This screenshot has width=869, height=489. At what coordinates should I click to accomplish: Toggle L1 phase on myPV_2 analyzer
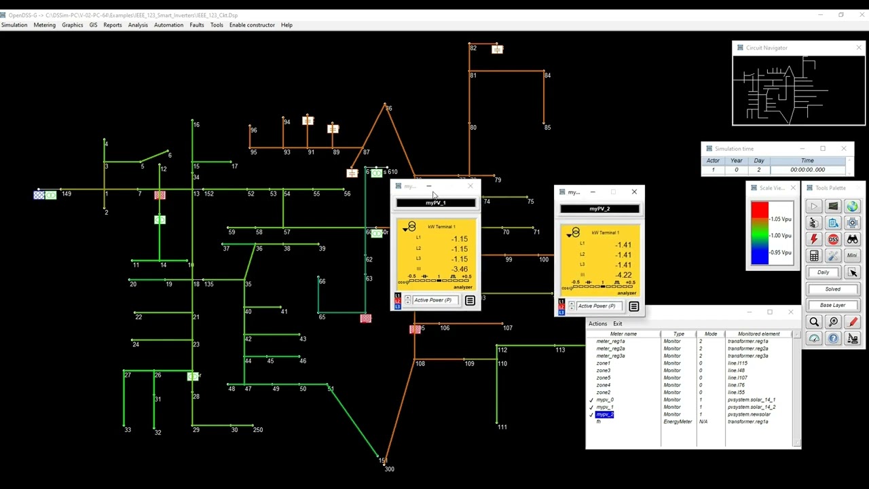pos(561,302)
